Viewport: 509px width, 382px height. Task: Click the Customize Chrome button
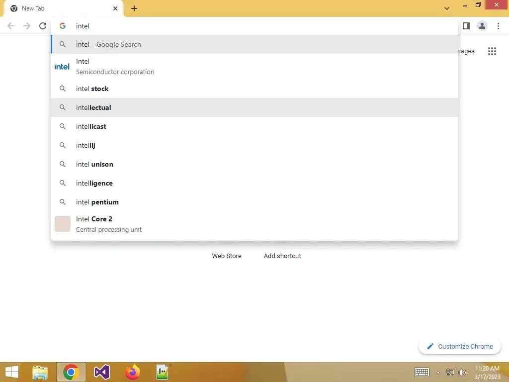tap(460, 346)
